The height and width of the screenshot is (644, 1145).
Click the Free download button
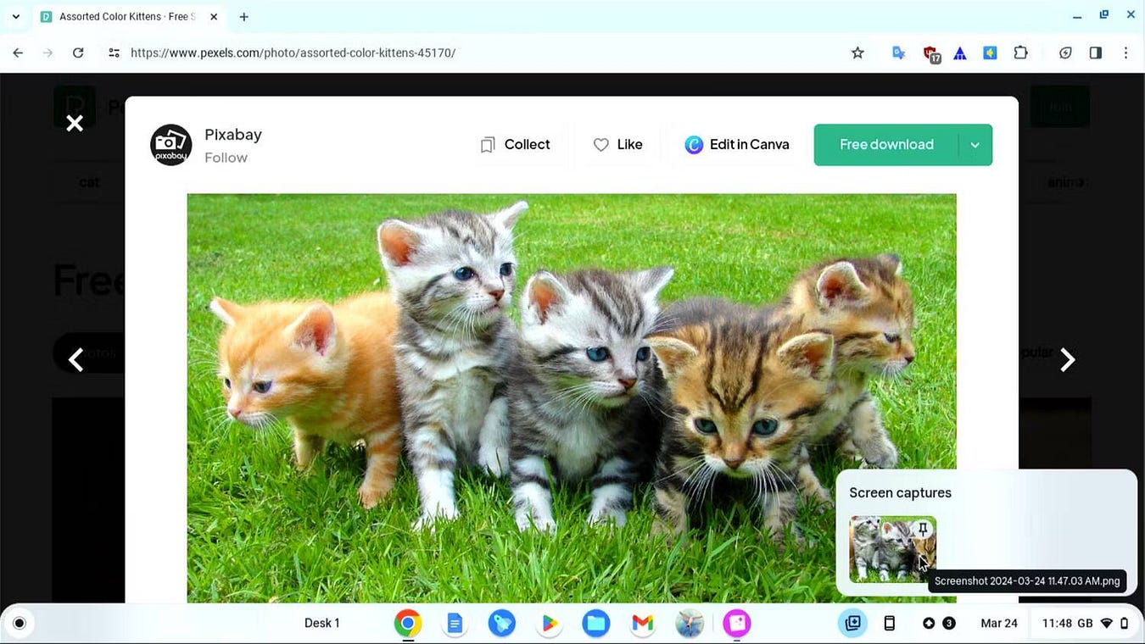(886, 144)
